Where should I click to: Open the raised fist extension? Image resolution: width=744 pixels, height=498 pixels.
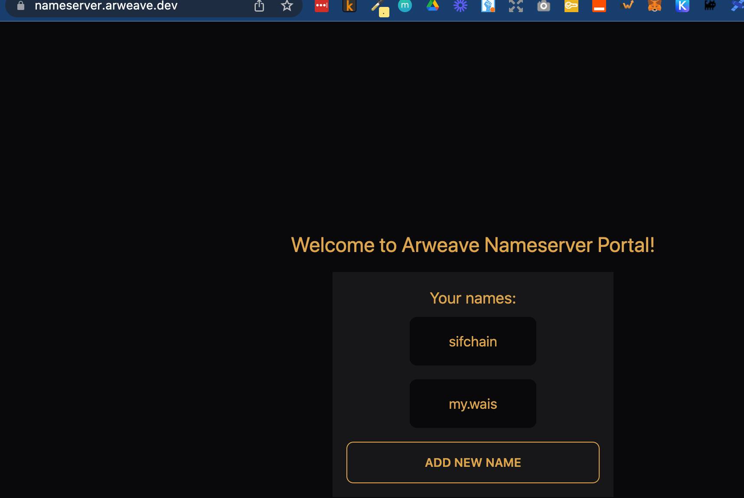click(x=488, y=6)
